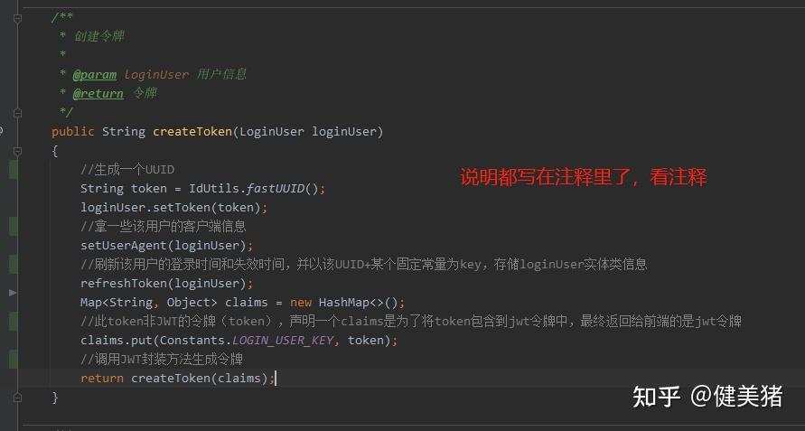Image resolution: width=805 pixels, height=431 pixels.
Task: Click green change marker beside "//调用JWT封装方法生成令牌" comment
Action: tap(14, 359)
